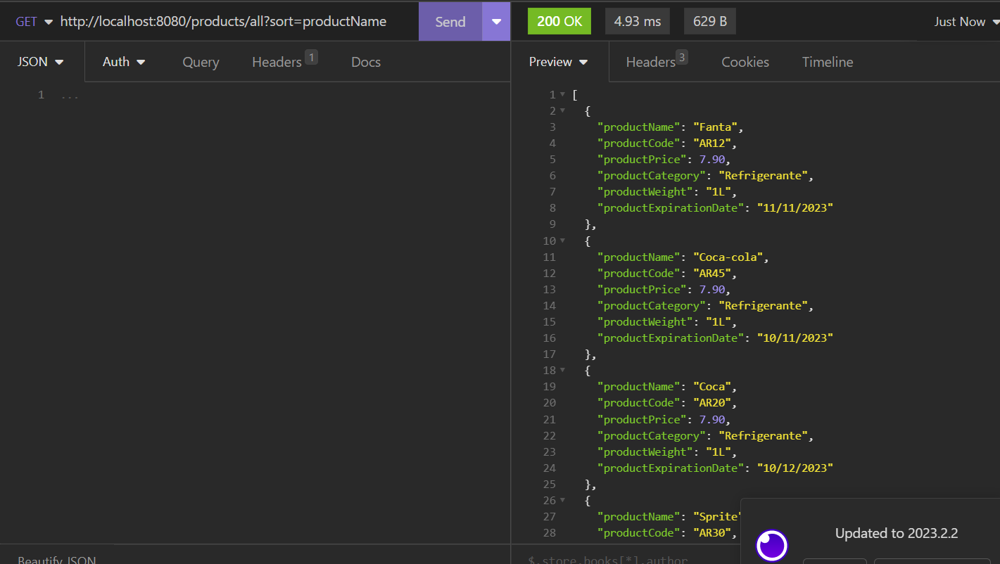Click the "1L" weight on line 7
Viewport: 1000px width, 564px height.
click(x=719, y=192)
